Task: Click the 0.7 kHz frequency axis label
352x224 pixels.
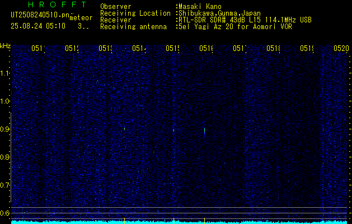Action: 5,185
